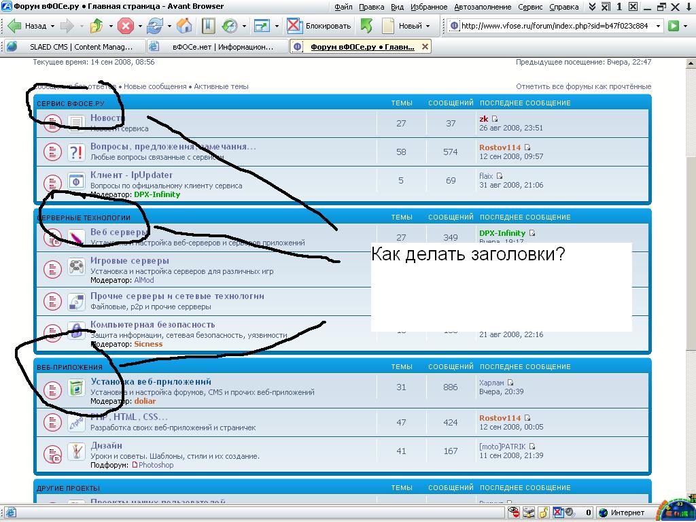Expand the Back button history dropdown arrow
The image size is (696, 522).
tap(52, 27)
